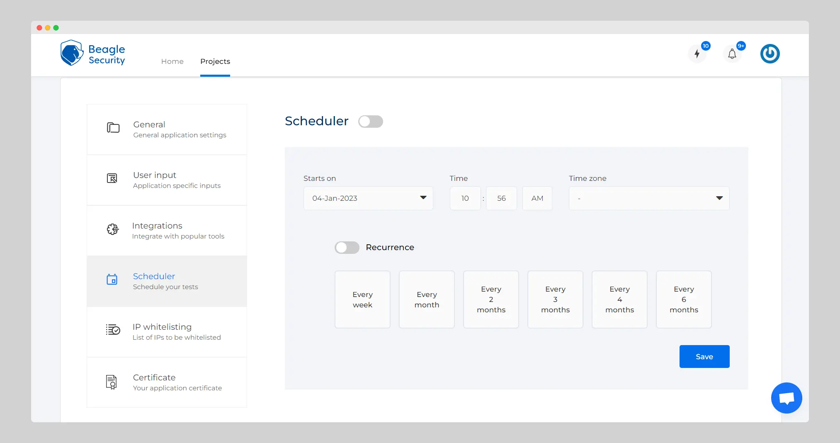This screenshot has height=443, width=840.
Task: Click the Certificate document icon
Action: click(112, 382)
